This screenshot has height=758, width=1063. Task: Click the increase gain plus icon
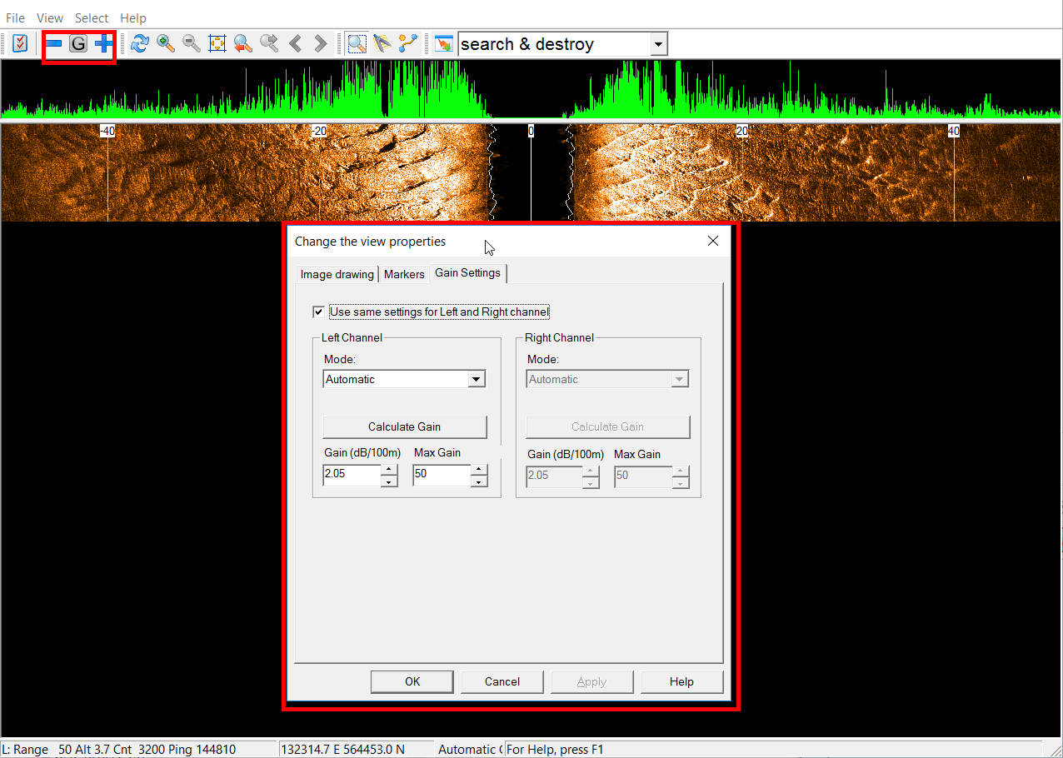click(103, 44)
